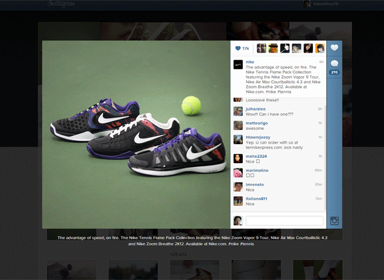The width and height of the screenshot is (384, 280).
Task: Open the nike profile avatar
Action: tap(238, 65)
